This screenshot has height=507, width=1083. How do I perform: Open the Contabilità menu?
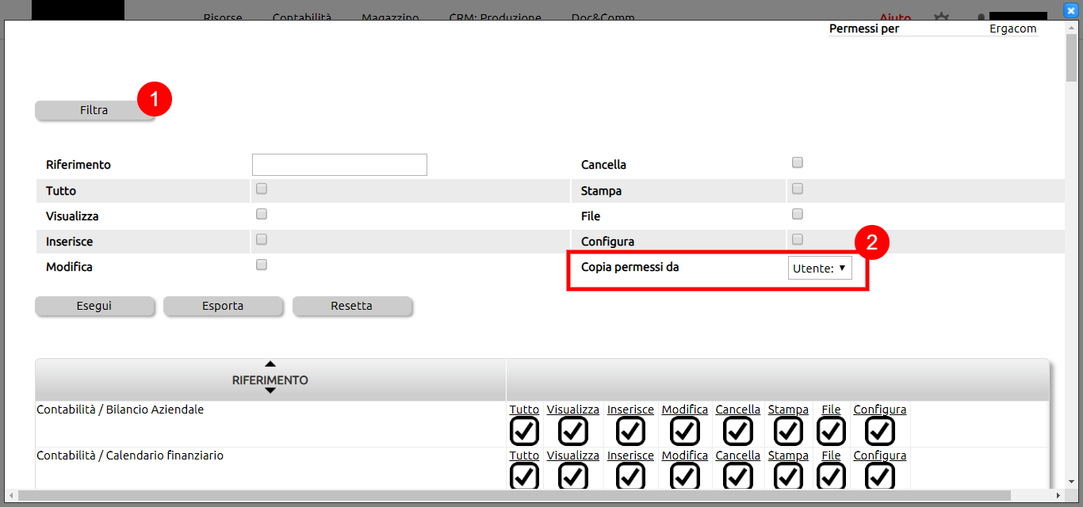(302, 17)
